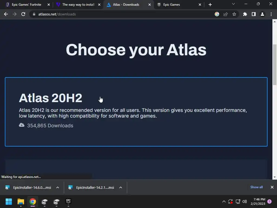Click the Chrome taskbar icon
Screen dimensions: 277x208
tap(33, 201)
